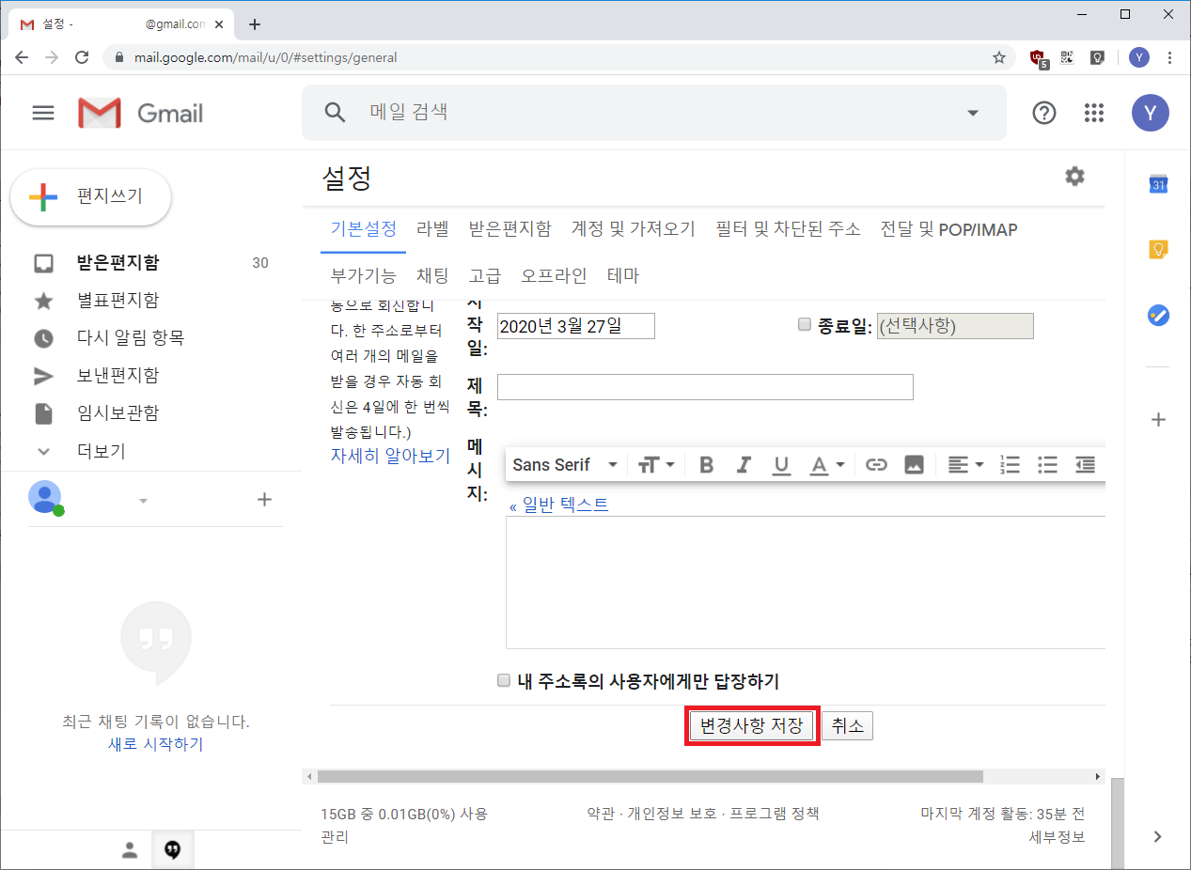Open the Google apps grid
Screen dimensions: 1191x870
(x=1093, y=113)
